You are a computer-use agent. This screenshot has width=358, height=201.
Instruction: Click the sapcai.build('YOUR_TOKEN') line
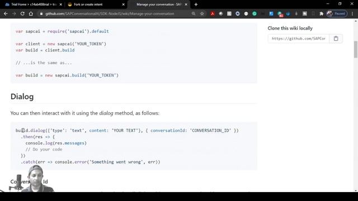tap(67, 75)
